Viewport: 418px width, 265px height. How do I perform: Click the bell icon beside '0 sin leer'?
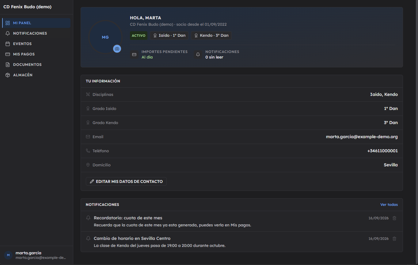(x=198, y=55)
